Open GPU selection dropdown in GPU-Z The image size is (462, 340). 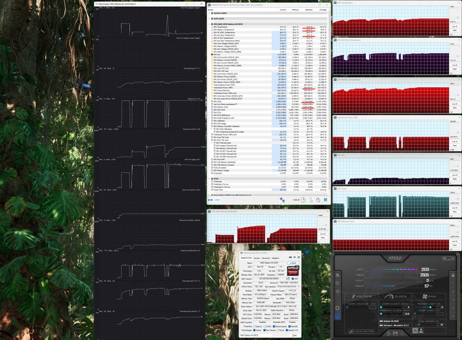[258, 335]
